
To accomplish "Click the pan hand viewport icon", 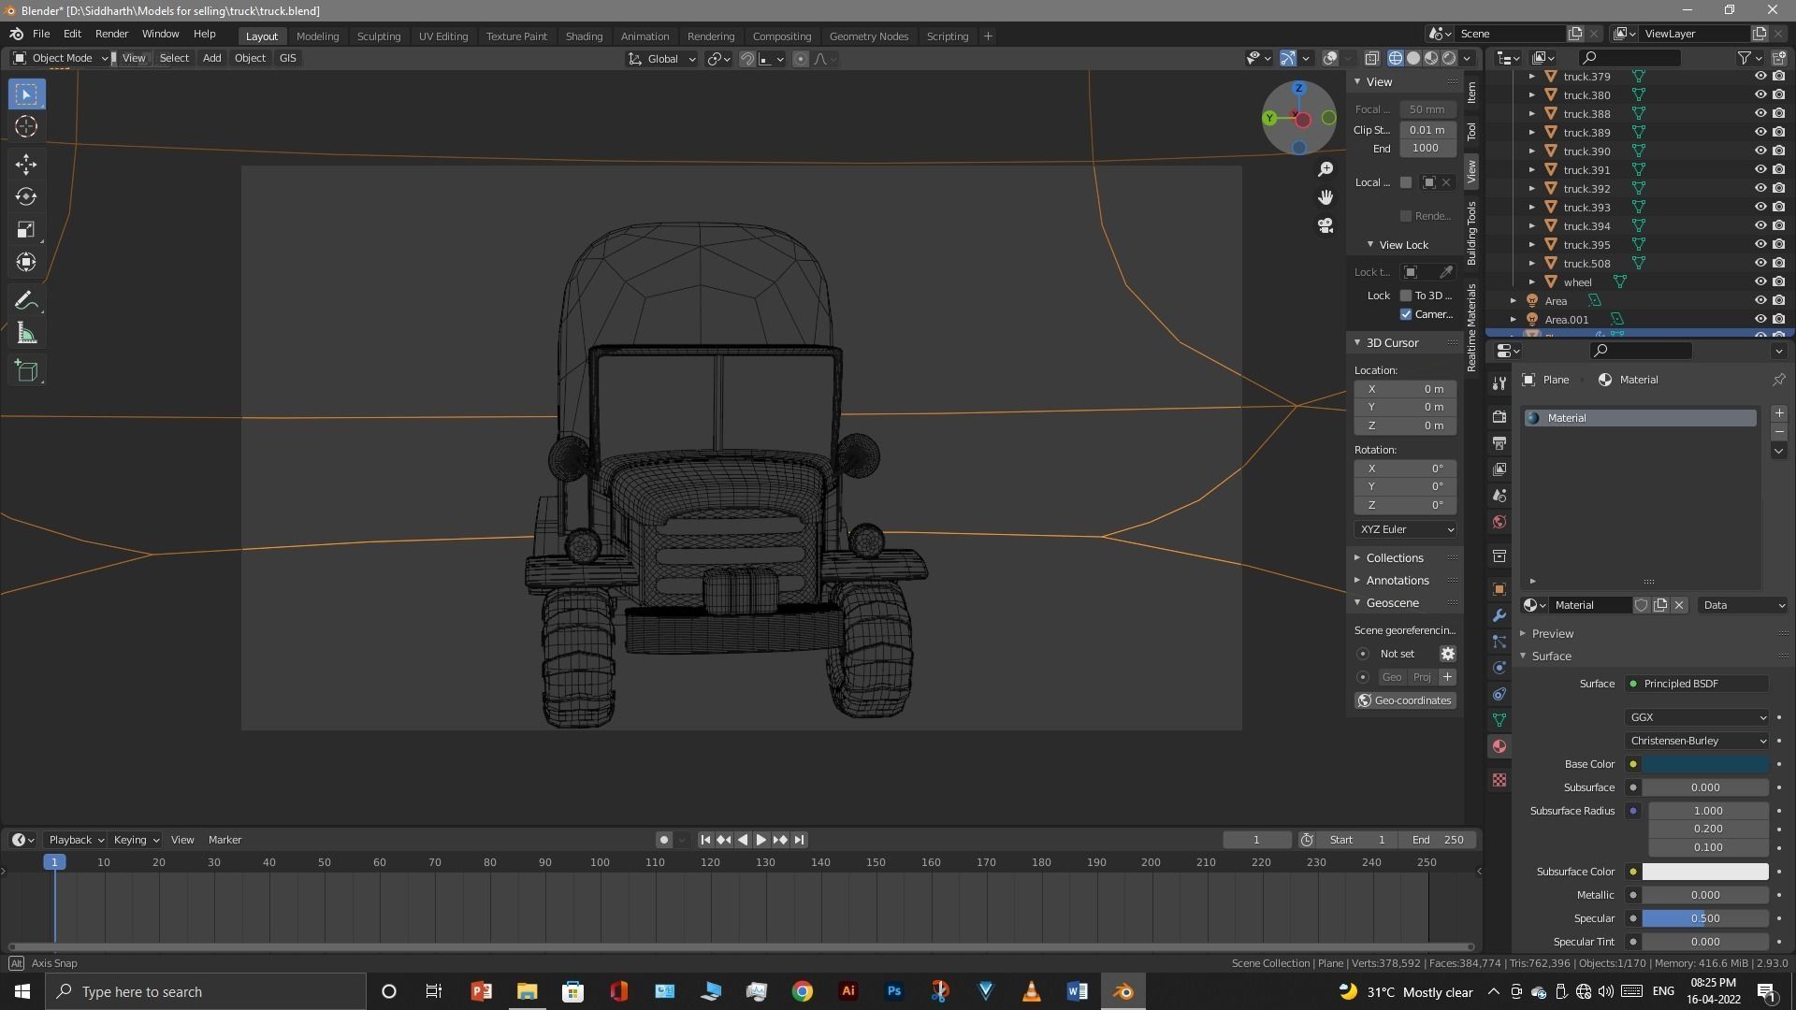I will pos(1325,197).
